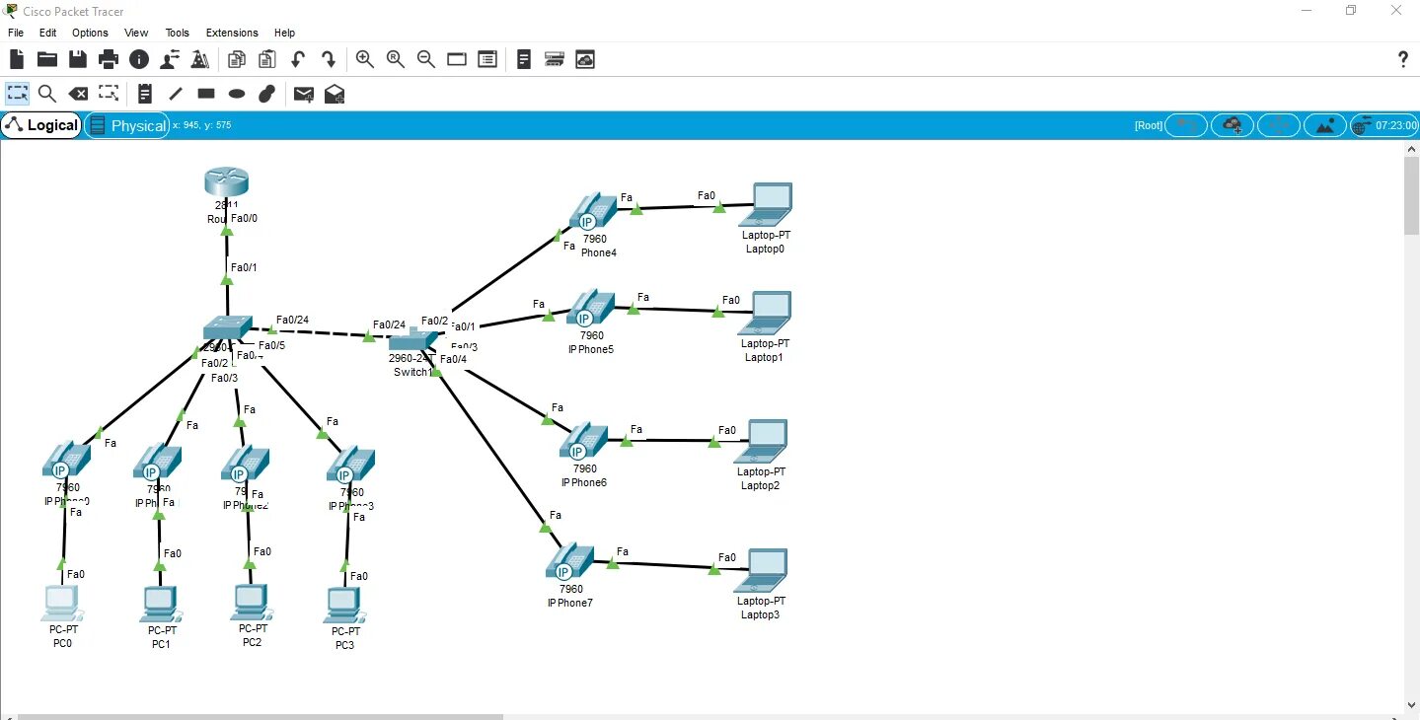Screen dimensions: 1420x720
Task: Select the draw ellipse tool
Action: 237,94
